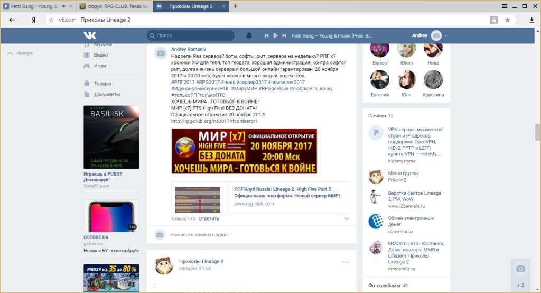Click the browser back arrow
The width and height of the screenshot is (541, 293).
pyautogui.click(x=12, y=20)
